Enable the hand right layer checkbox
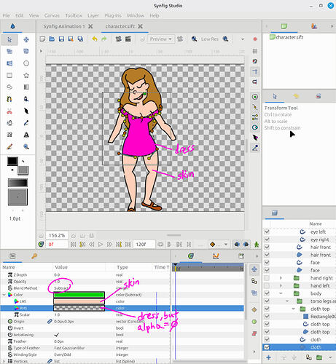 tap(267, 278)
